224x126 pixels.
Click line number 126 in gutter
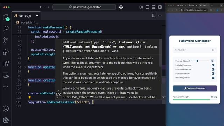click(x=19, y=102)
